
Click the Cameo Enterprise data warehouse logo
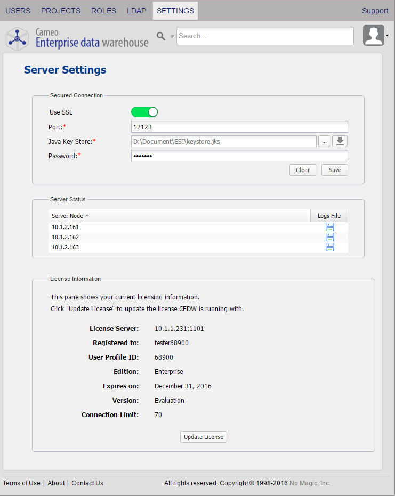click(77, 37)
